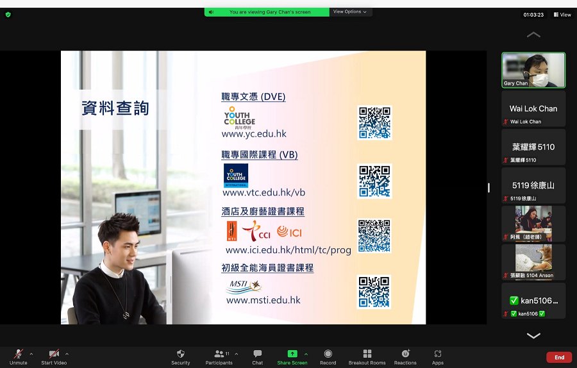Click the red End button
The height and width of the screenshot is (368, 577).
click(x=559, y=357)
